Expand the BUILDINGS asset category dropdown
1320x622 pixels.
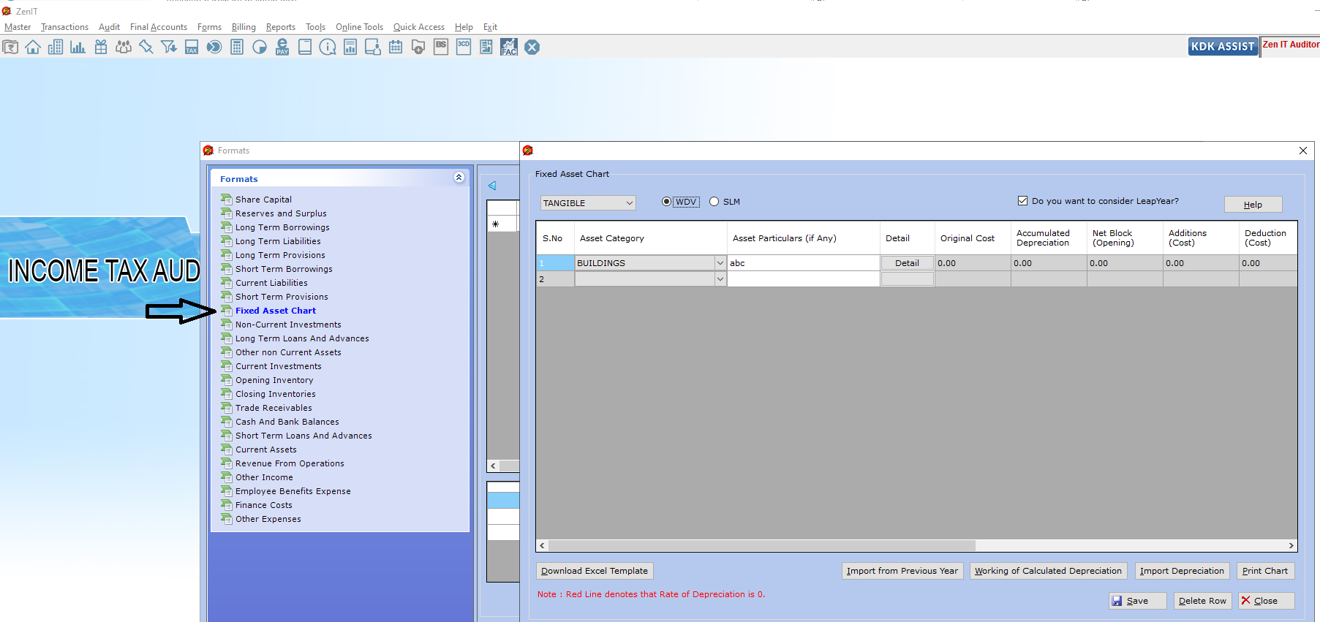(720, 263)
